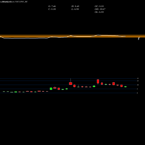Click the 10 price axis label

tap(138, 85)
